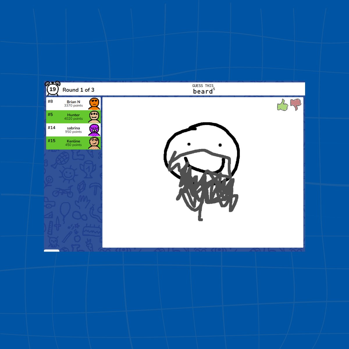Click the red thumbs down icon
Viewport: 349px width, 349px height.
click(x=296, y=105)
